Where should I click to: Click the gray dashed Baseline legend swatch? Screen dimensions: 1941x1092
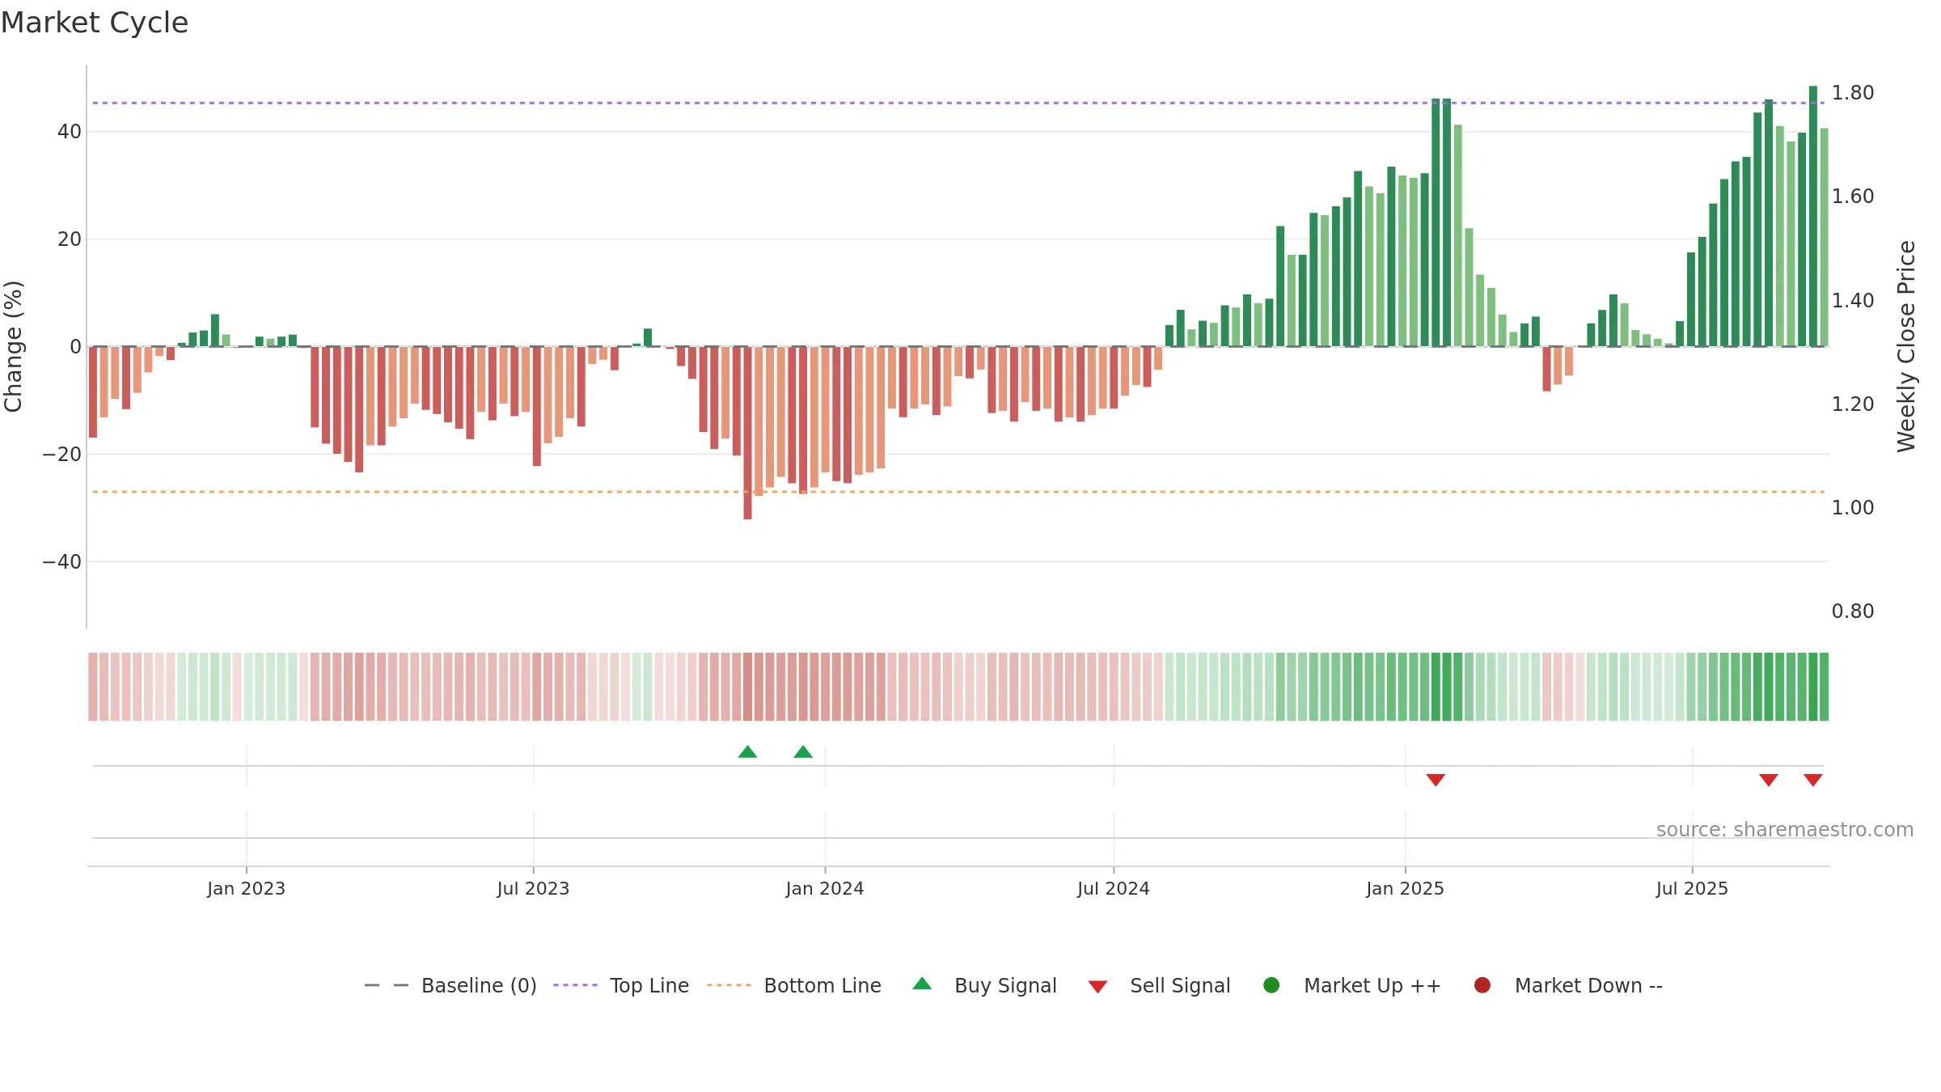(x=387, y=985)
